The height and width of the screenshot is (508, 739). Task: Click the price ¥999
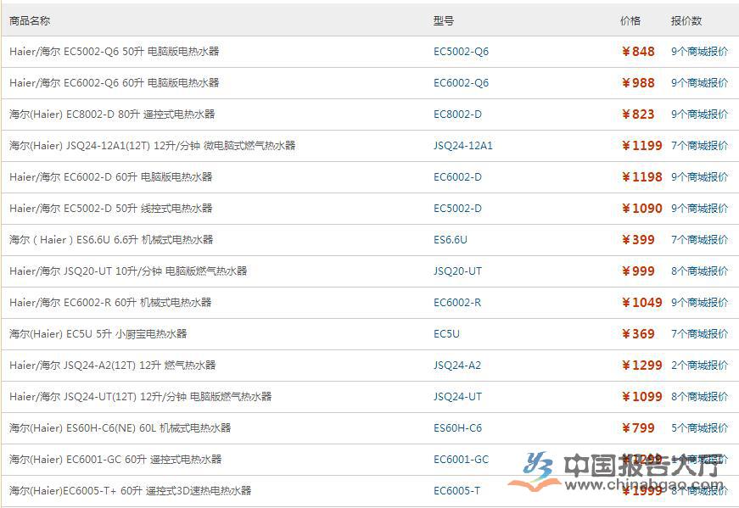(x=638, y=271)
